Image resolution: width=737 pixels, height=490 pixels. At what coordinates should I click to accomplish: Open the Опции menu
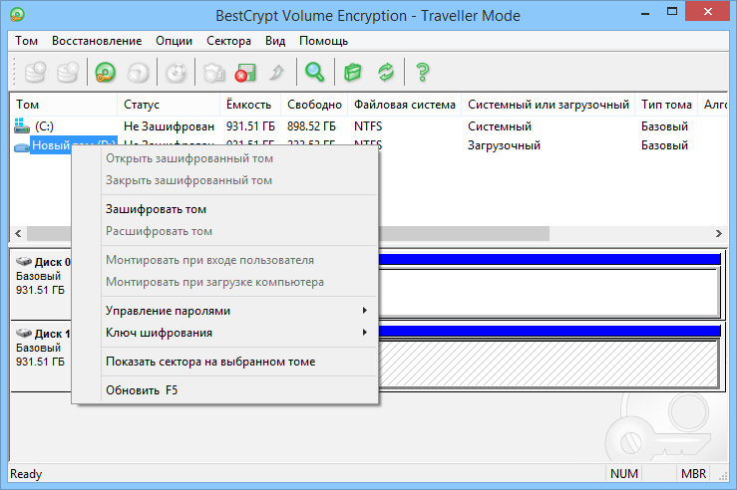pyautogui.click(x=175, y=41)
